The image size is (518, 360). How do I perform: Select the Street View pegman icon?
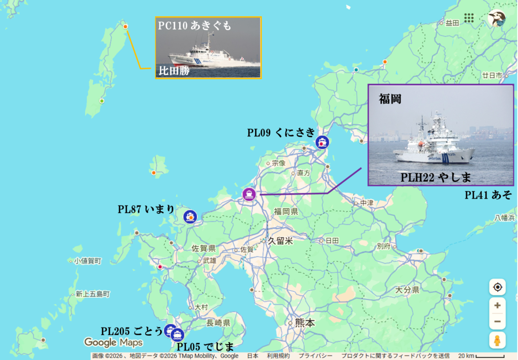pos(498,340)
